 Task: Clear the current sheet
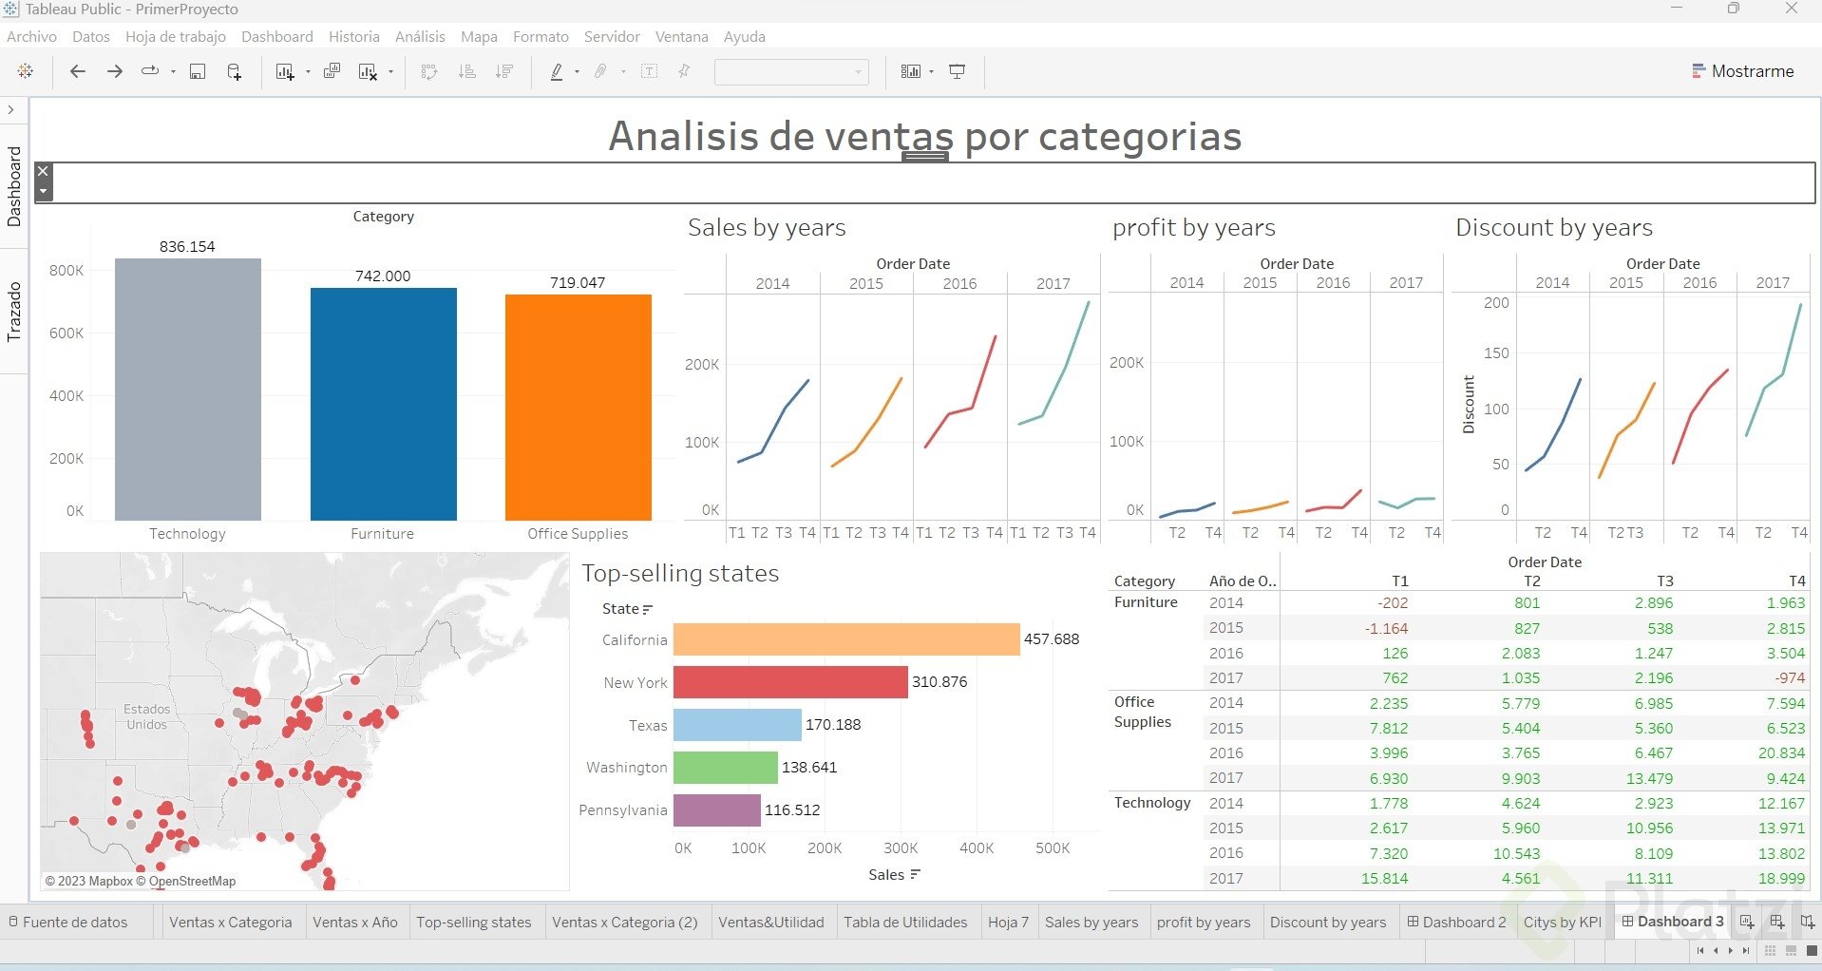[368, 71]
